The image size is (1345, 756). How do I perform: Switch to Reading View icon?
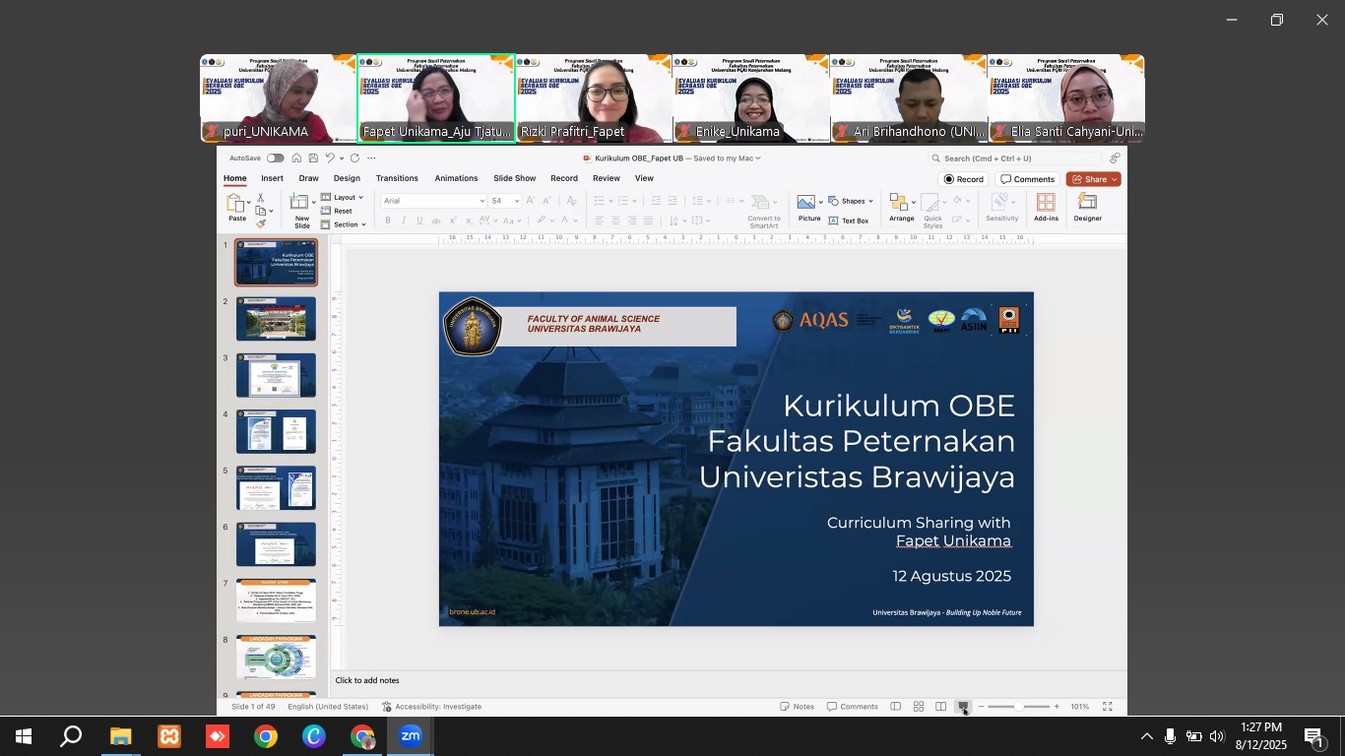pos(940,707)
